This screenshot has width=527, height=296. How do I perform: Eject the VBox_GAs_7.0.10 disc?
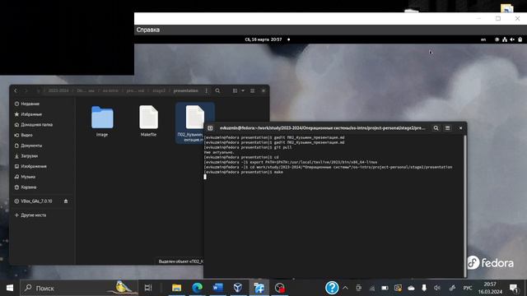(66, 201)
